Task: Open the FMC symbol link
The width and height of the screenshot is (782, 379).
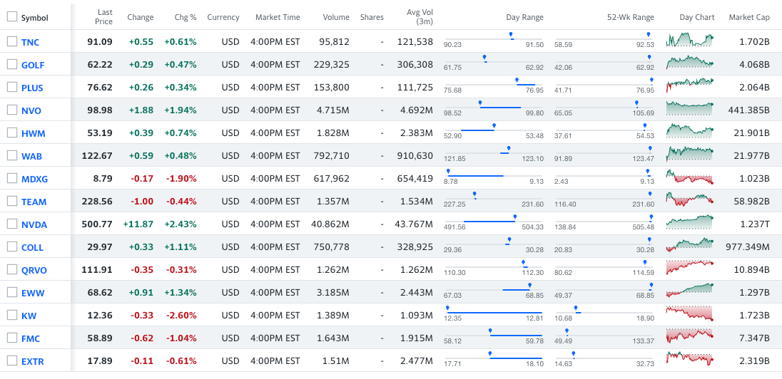Action: [x=31, y=339]
